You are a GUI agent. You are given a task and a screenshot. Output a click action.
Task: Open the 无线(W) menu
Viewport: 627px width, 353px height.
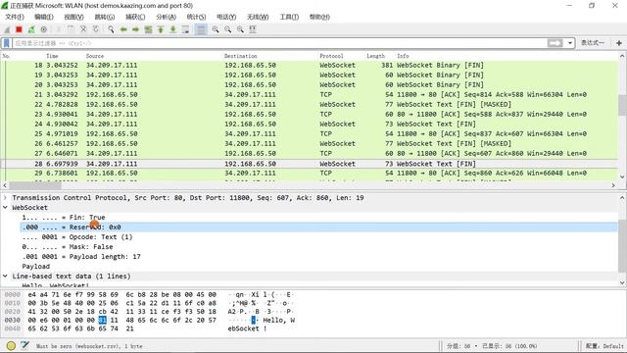pos(258,17)
